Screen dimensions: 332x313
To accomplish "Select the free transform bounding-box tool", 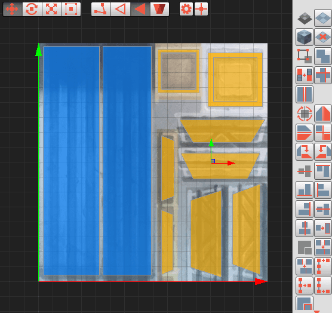I will click(x=71, y=9).
